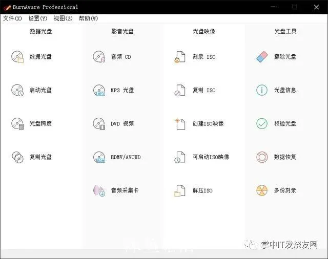
Task: Click the 创建ISO映像 label
Action: (208, 123)
